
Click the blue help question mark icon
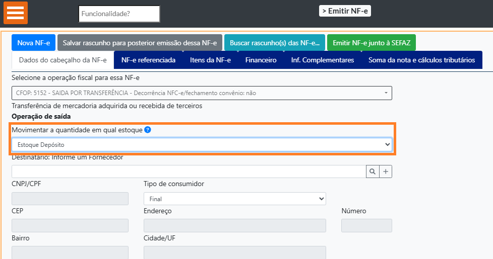click(147, 130)
